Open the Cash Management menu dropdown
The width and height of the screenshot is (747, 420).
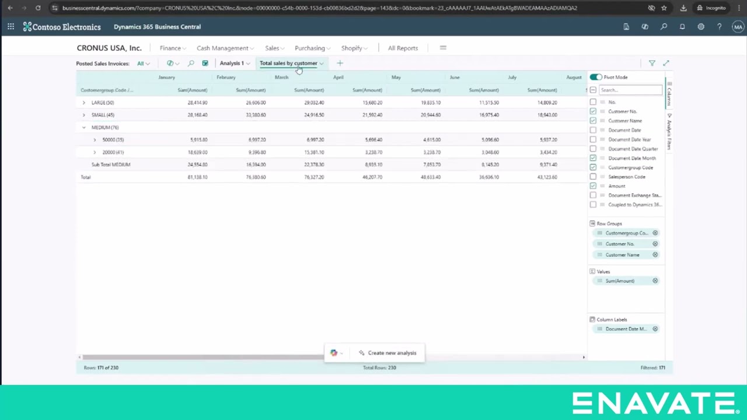[x=225, y=48]
